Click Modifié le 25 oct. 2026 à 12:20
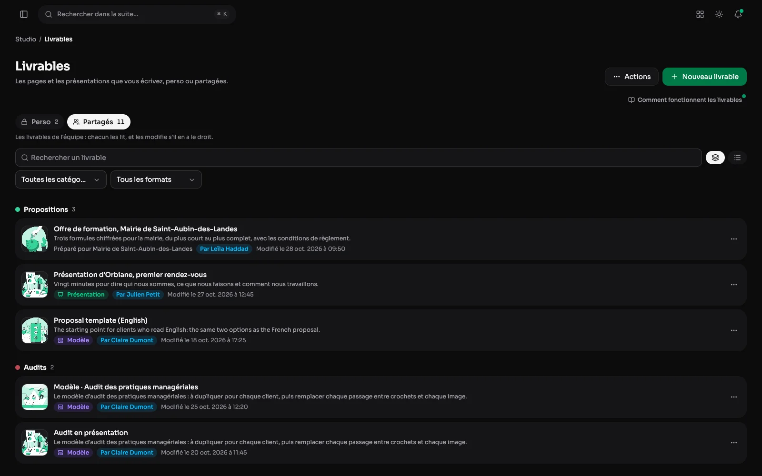 (x=204, y=407)
